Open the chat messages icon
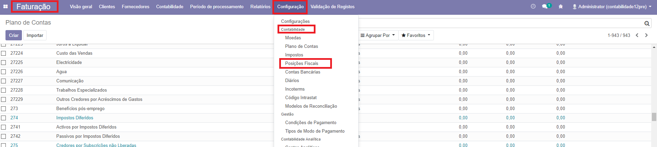The image size is (657, 147). (x=545, y=6)
